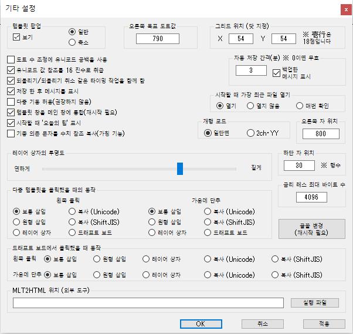Click the MLT2HTML 위치 path text field
This screenshot has width=353, height=334.
[148, 303]
